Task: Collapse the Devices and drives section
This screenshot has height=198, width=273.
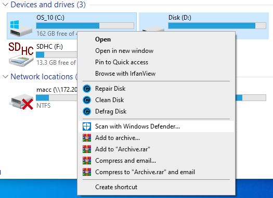Action: coord(6,5)
